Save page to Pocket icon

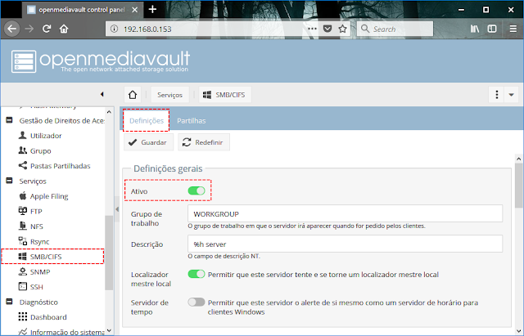click(327, 29)
